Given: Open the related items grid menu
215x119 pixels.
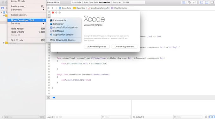Looking at the screenshot, I should 48,8.
